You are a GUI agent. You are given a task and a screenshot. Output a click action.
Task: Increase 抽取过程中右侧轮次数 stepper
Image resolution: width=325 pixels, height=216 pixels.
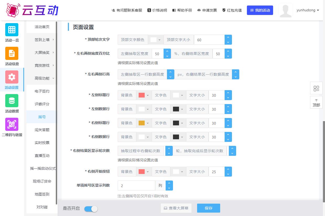click(169, 148)
